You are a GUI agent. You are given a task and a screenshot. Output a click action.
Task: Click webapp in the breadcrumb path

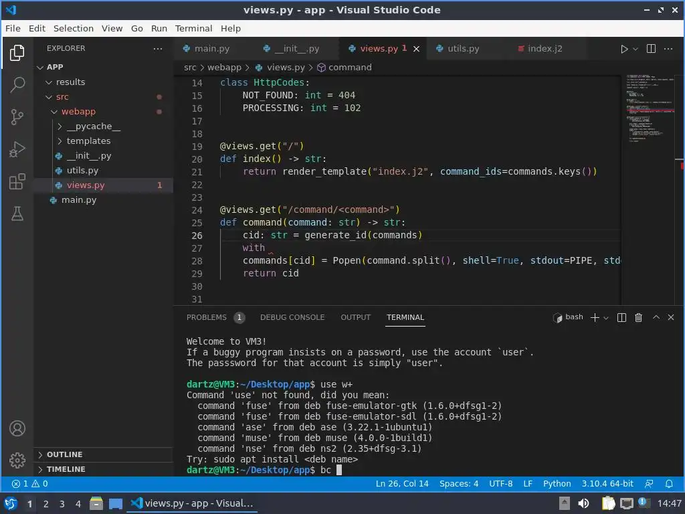click(224, 68)
